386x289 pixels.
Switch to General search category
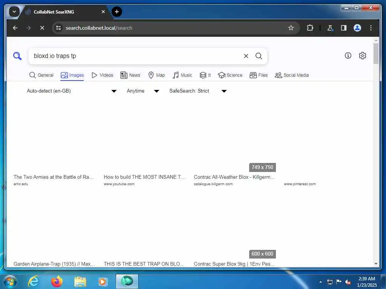tap(41, 75)
